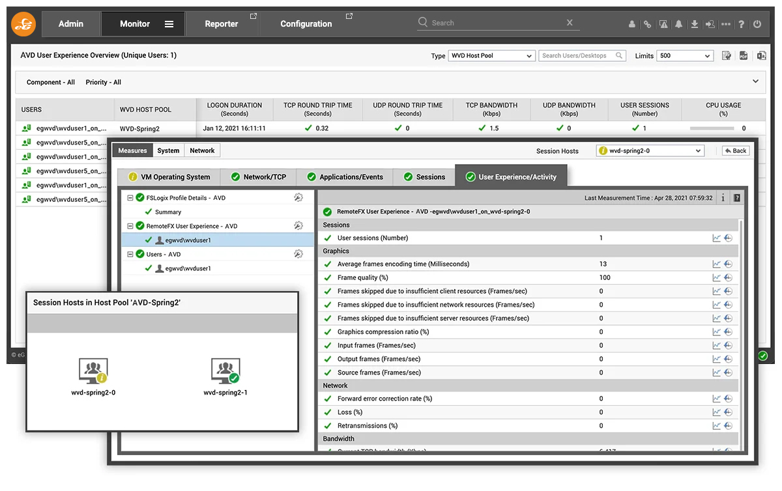The height and width of the screenshot is (491, 782).
Task: Click the green status icon at bottom right
Action: click(x=762, y=356)
